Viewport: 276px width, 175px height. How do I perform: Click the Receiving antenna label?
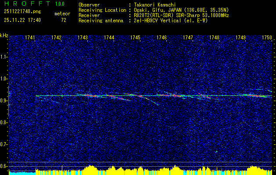point(101,21)
